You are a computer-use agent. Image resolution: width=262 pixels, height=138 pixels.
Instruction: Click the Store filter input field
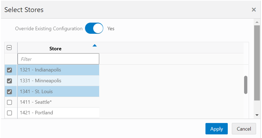coord(58,59)
